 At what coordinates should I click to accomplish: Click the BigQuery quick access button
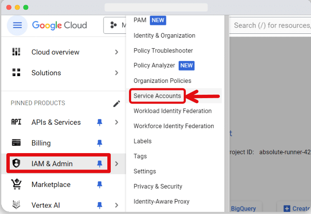[x=244, y=209]
